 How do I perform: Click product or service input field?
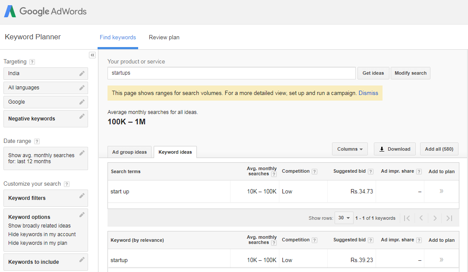[x=231, y=73]
